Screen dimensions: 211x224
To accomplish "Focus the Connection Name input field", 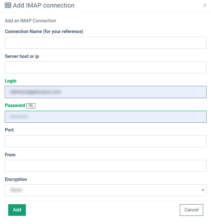I will (105, 43).
